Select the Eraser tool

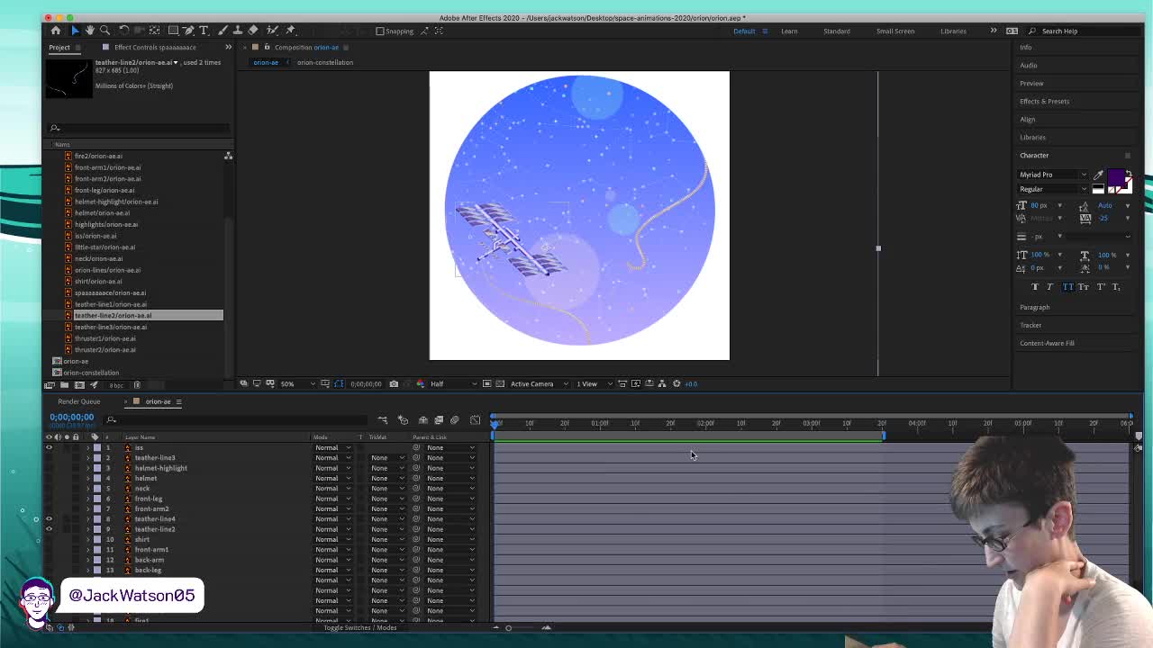coord(253,31)
